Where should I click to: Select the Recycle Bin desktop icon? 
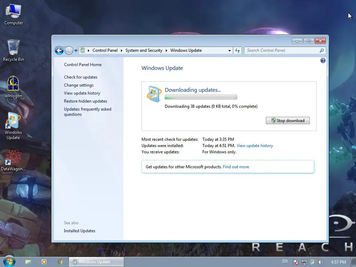[14, 51]
